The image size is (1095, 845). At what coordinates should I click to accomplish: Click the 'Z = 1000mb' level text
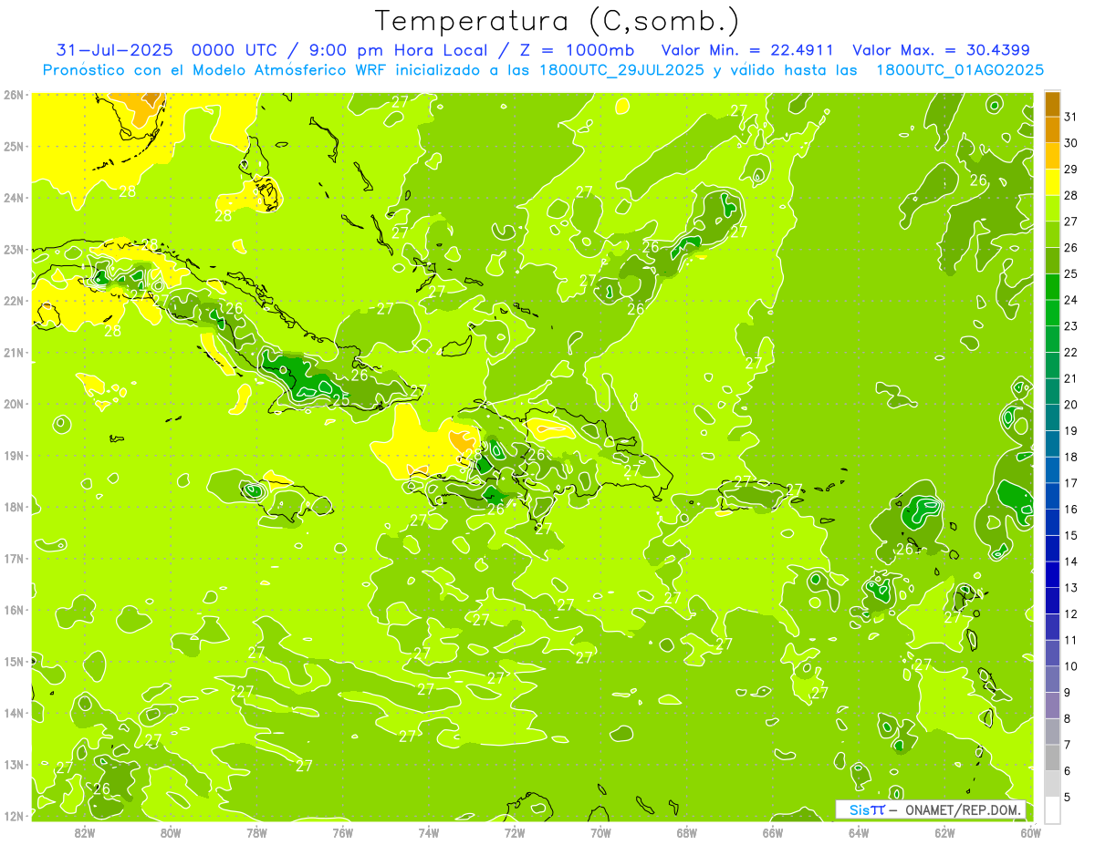point(577,50)
